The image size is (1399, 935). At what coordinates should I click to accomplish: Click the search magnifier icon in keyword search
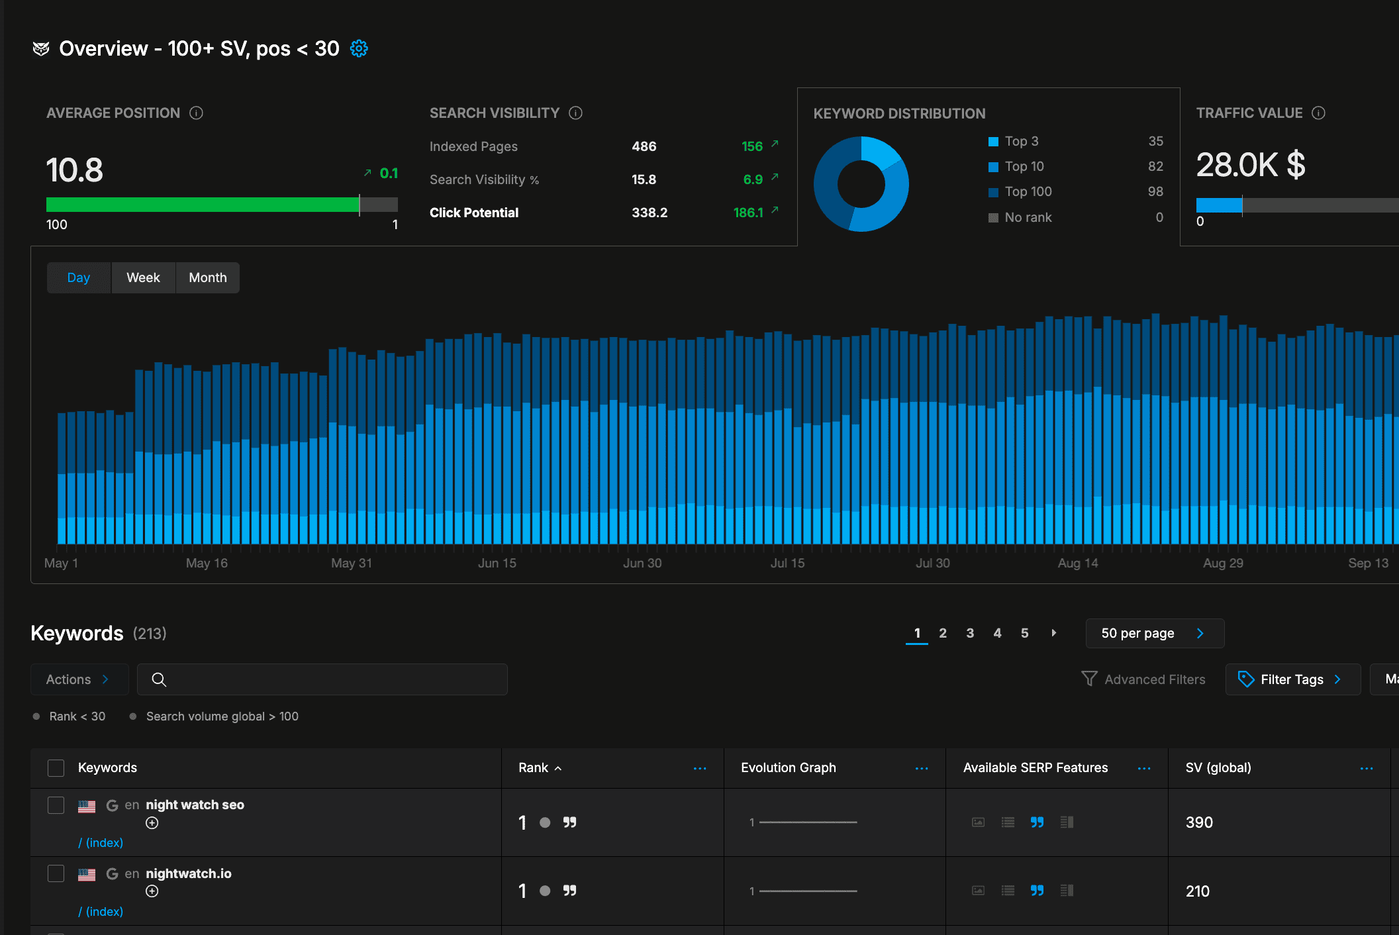click(x=159, y=679)
